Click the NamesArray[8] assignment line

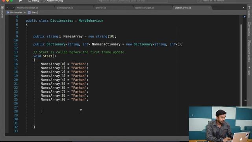click(x=64, y=95)
